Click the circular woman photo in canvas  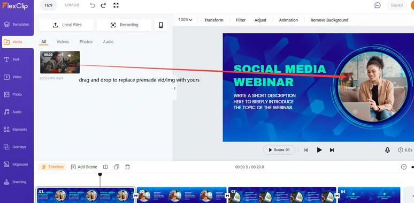click(373, 86)
